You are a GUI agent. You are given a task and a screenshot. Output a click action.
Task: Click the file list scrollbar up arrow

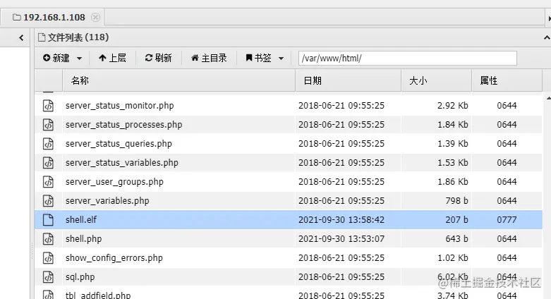pyautogui.click(x=548, y=98)
